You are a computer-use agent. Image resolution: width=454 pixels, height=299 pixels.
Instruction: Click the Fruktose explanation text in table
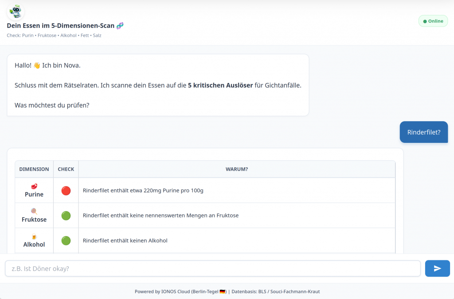[160, 216]
